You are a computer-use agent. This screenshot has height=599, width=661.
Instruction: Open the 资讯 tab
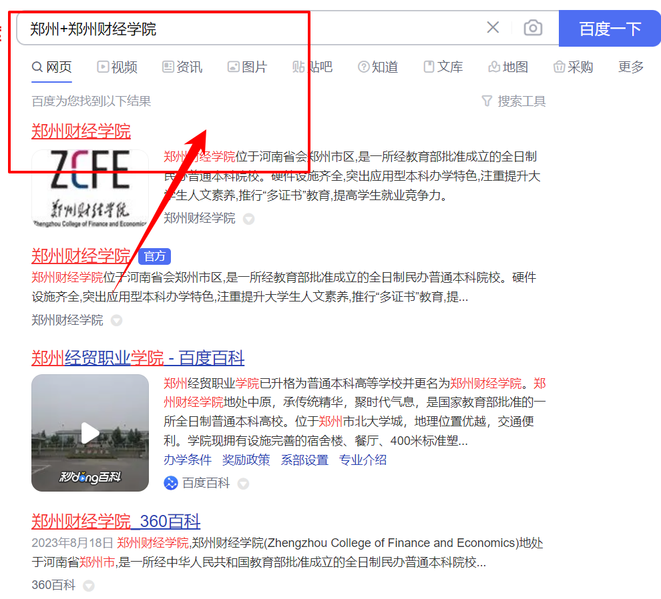pos(182,67)
